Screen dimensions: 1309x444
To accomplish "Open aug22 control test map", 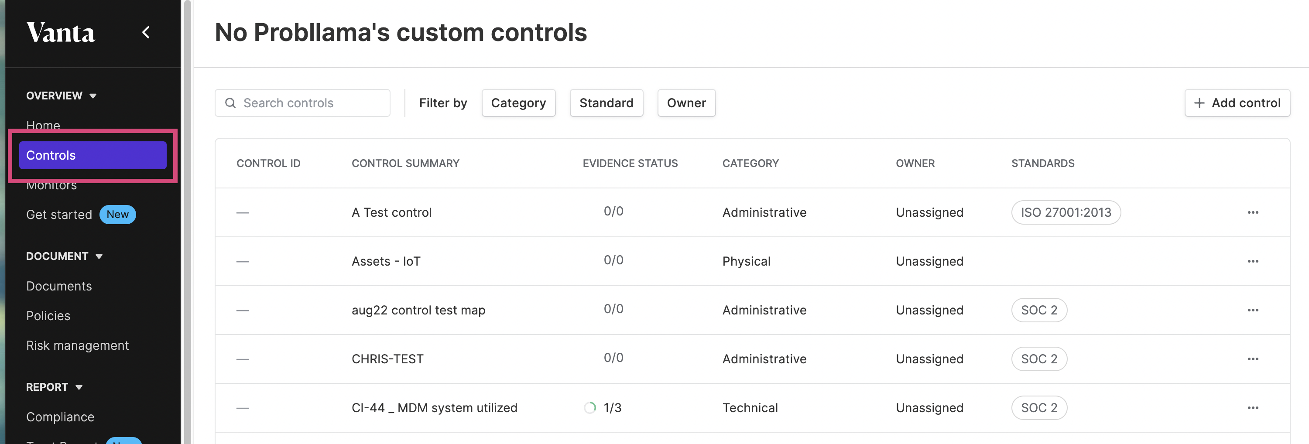I will (x=418, y=310).
